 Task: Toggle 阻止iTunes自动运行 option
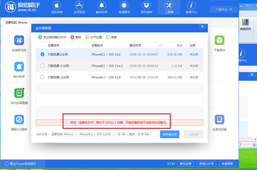pyautogui.click(x=20, y=164)
